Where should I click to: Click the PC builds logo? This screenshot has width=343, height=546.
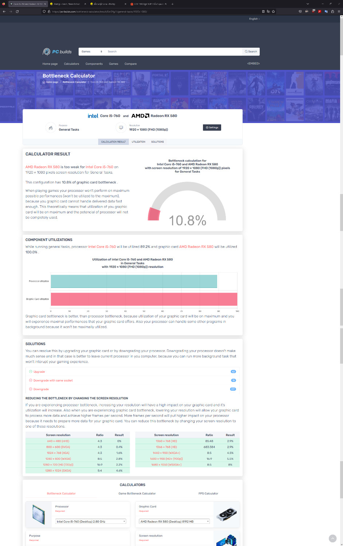click(x=57, y=52)
